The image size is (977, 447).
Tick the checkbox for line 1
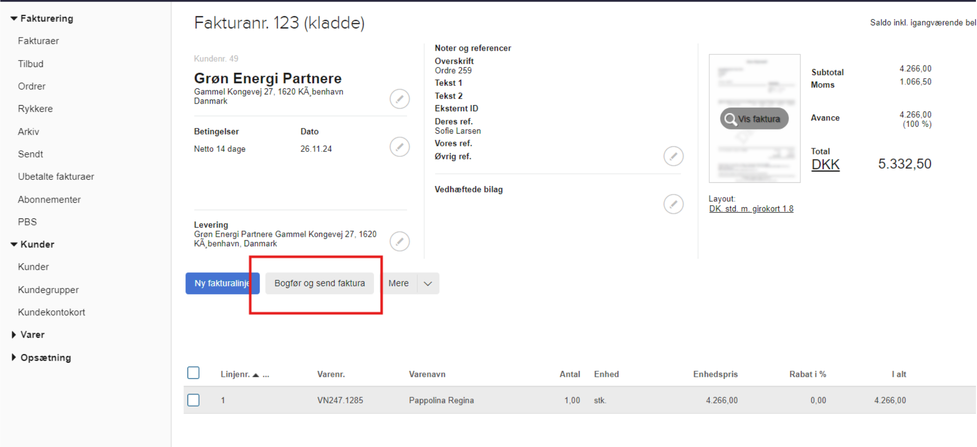pyautogui.click(x=194, y=400)
